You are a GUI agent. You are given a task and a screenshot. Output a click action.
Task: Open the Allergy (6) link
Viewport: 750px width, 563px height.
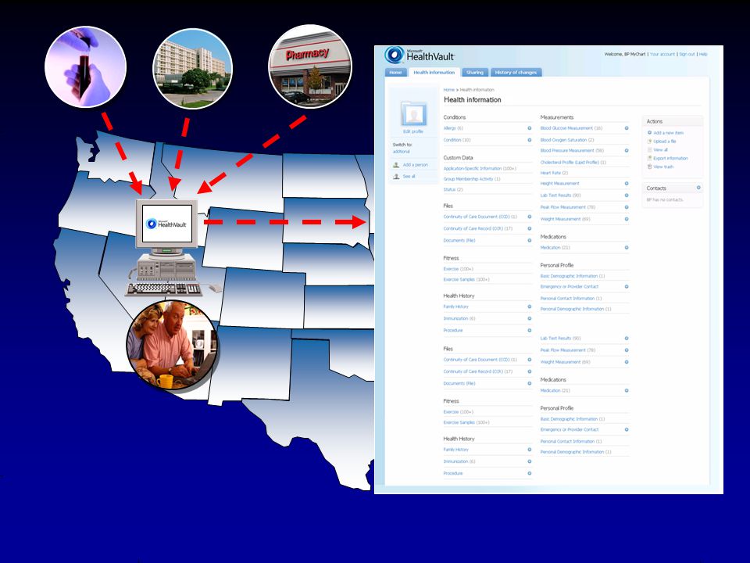(x=453, y=128)
